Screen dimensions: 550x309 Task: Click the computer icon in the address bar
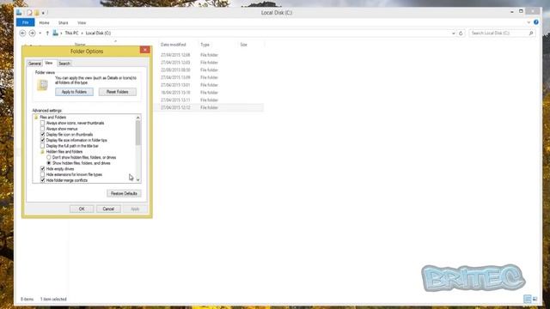click(x=55, y=33)
